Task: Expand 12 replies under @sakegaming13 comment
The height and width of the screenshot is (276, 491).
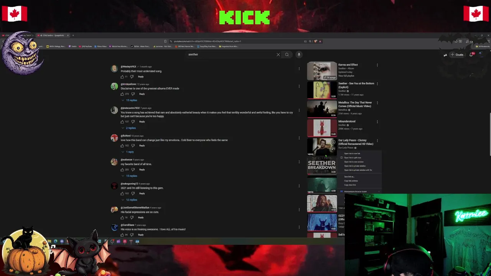Action: coord(129,200)
